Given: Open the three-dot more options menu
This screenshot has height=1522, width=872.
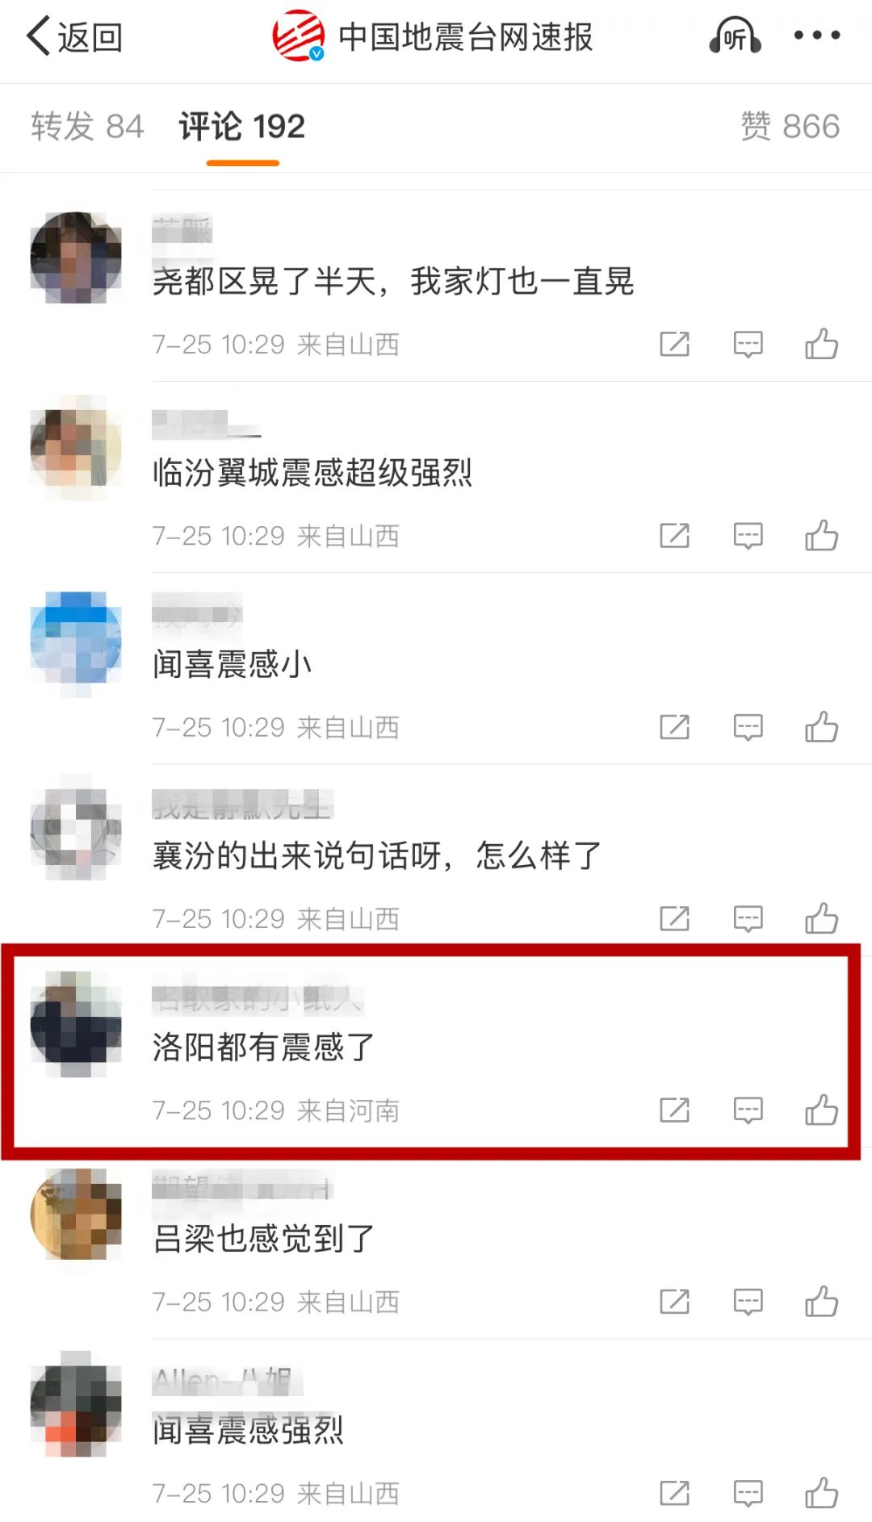Looking at the screenshot, I should 817,36.
